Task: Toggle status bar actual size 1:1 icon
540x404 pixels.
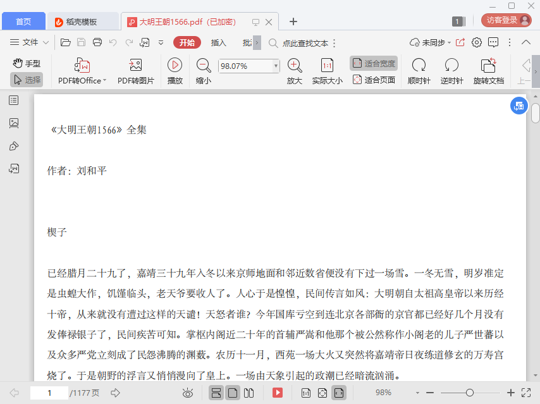Action: 305,393
